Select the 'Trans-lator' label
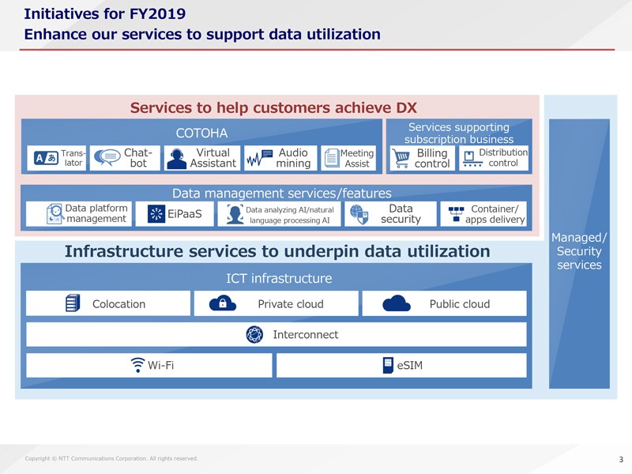This screenshot has height=474, width=632. pos(73,158)
